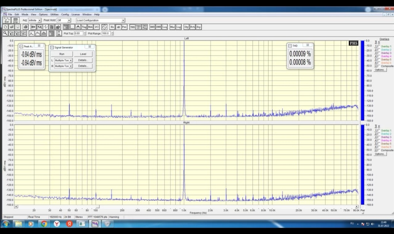Click the Run analyzer icon
Screen dimensions: 394x234
[x=7, y=20]
